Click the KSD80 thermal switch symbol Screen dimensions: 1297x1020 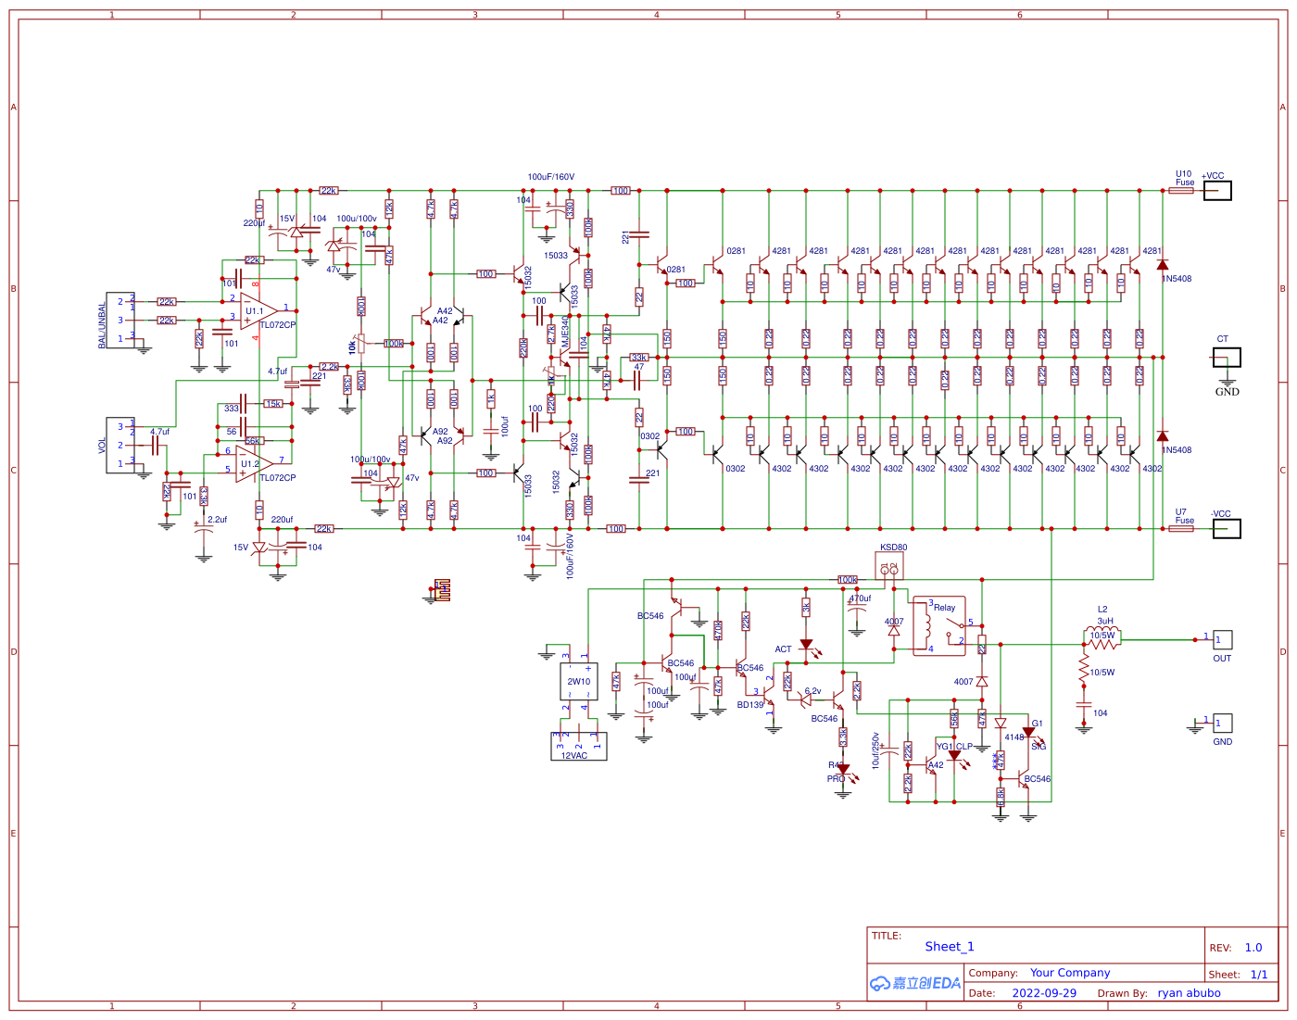[891, 567]
